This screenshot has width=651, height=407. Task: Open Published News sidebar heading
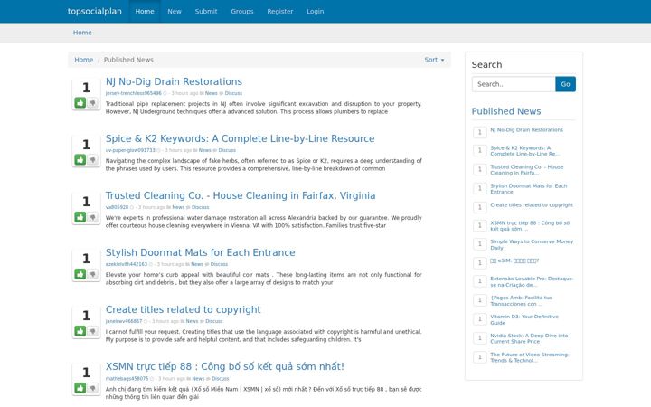[506, 111]
